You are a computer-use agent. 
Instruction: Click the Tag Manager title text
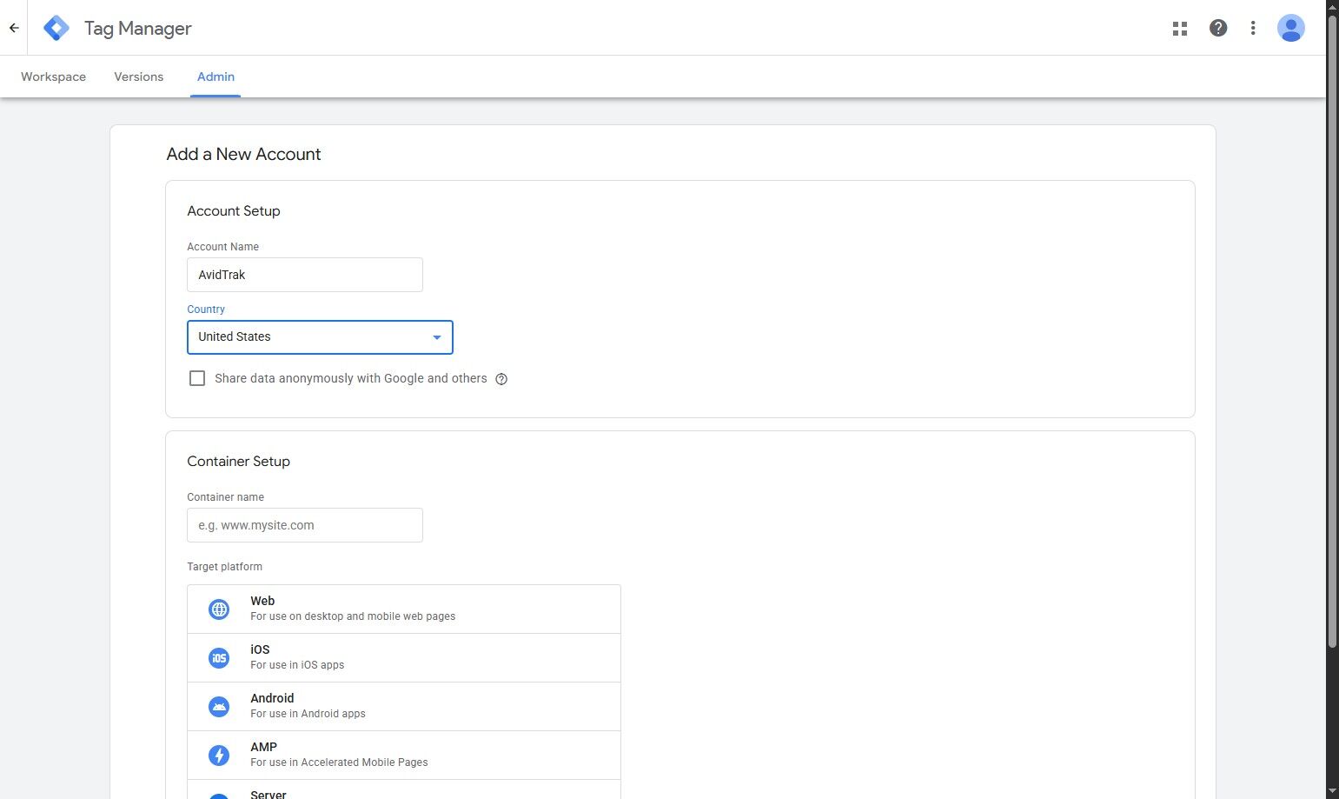coord(138,29)
